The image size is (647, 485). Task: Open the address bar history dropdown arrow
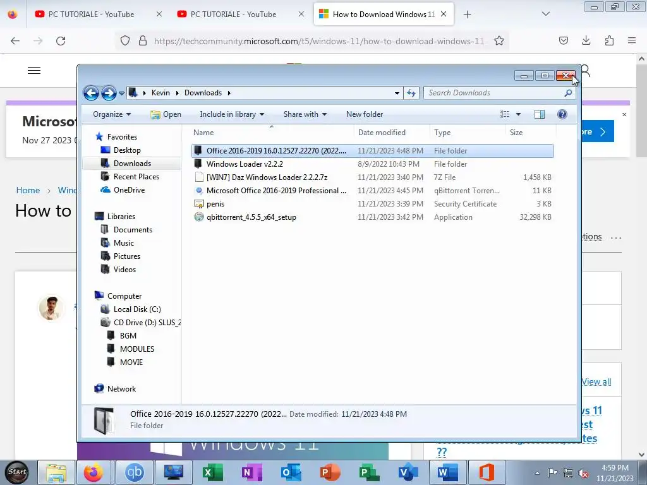(397, 93)
